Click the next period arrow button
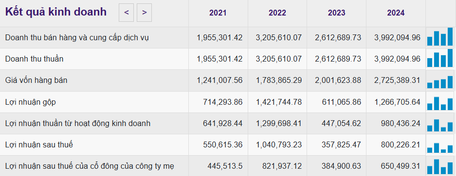 pyautogui.click(x=144, y=13)
